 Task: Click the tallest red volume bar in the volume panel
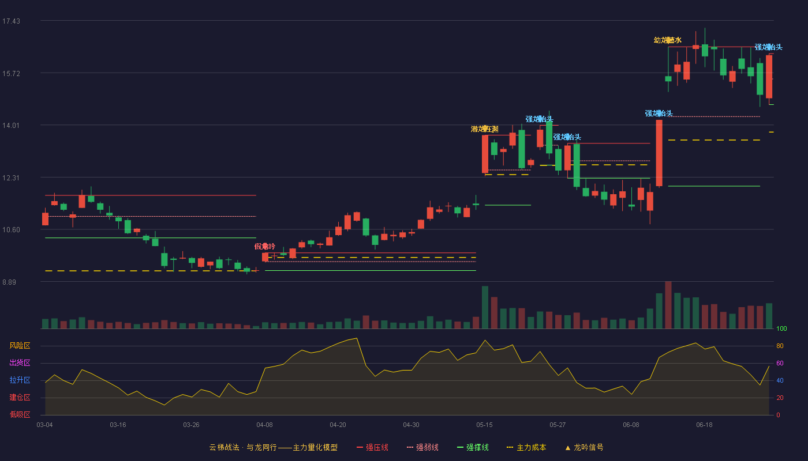pyautogui.click(x=668, y=305)
